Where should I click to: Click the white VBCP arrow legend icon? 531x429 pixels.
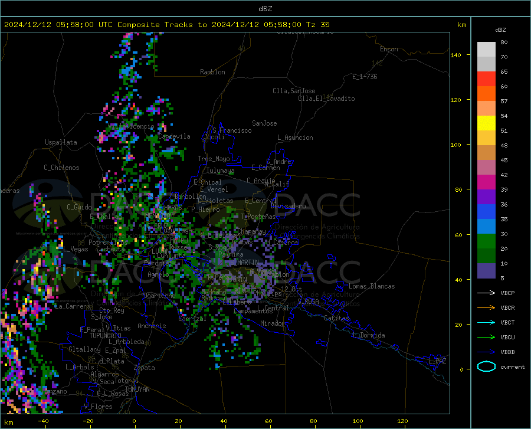pyautogui.click(x=486, y=293)
